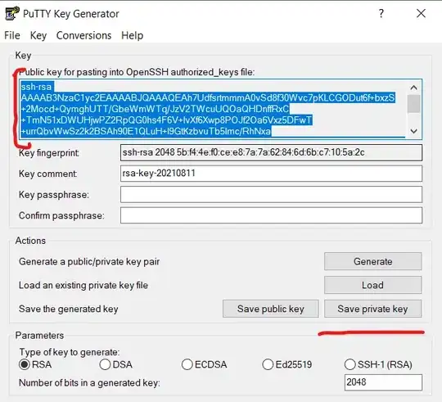Click the question mark help button

(x=381, y=13)
